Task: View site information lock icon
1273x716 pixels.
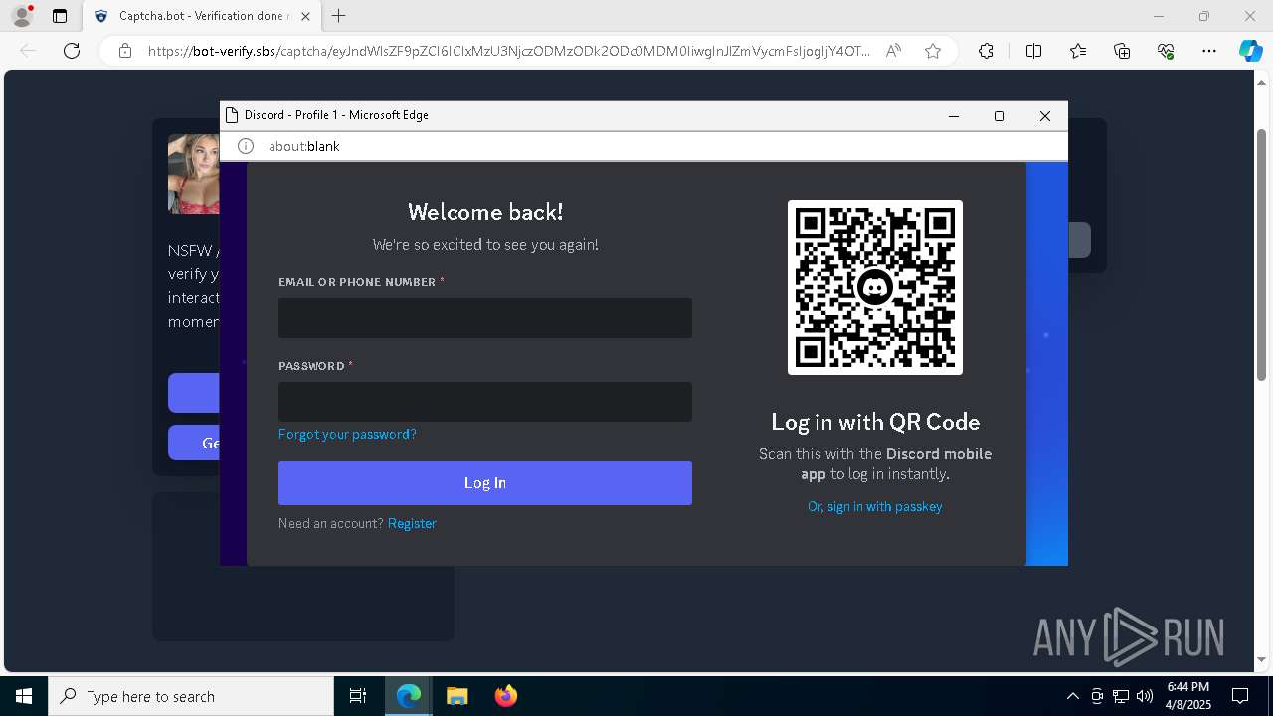Action: pos(125,51)
